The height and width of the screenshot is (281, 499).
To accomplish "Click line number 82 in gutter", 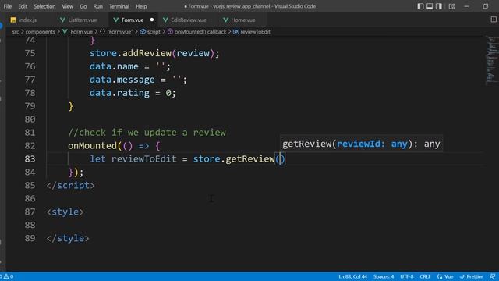I will click(x=30, y=146).
